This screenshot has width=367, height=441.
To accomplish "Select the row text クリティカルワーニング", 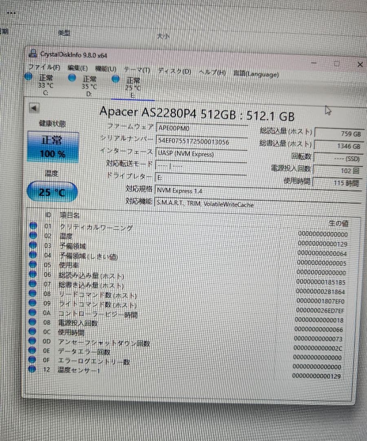I will [96, 227].
